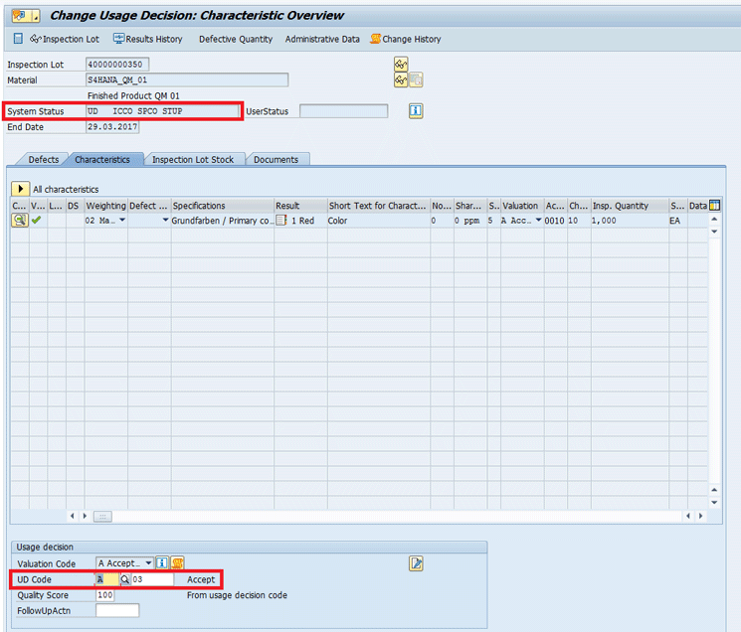Screen dimensions: 741x632
Task: Open the Valuation dropdown in the row
Action: tap(538, 221)
